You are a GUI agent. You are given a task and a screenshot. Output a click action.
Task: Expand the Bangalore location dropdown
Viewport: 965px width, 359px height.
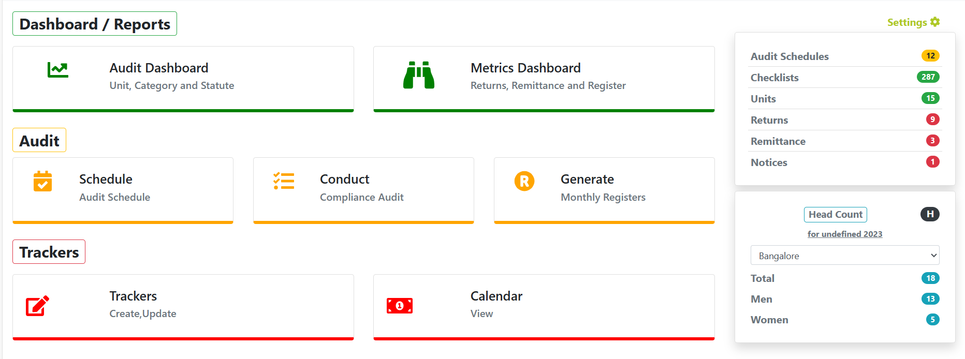pos(844,256)
